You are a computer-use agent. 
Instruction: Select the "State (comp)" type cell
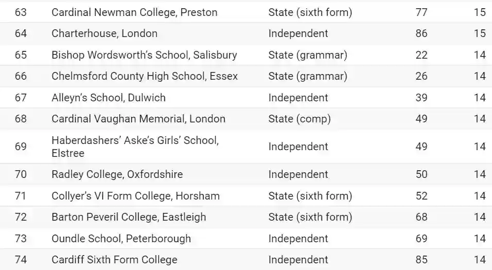299,119
